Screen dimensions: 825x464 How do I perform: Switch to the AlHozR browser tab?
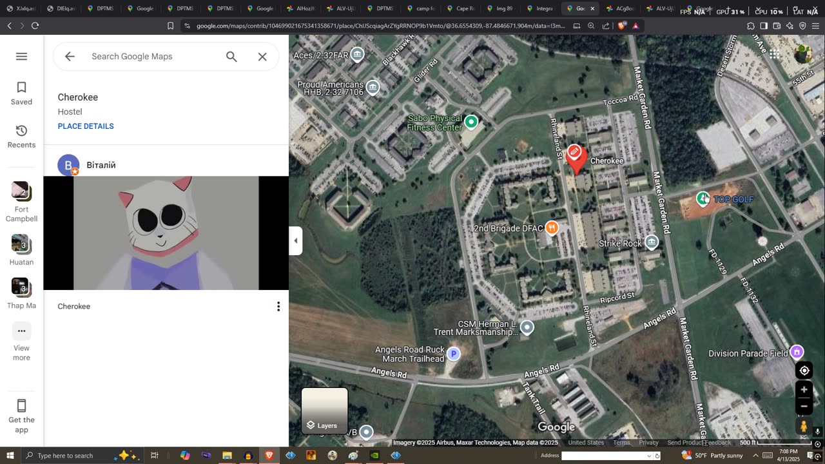[300, 8]
